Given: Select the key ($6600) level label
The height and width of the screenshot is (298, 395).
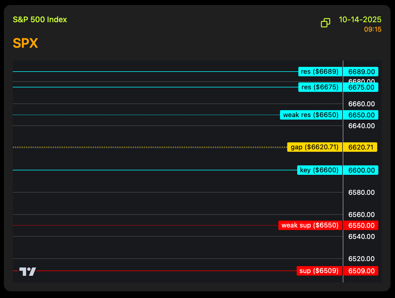Looking at the screenshot, I should click(319, 170).
